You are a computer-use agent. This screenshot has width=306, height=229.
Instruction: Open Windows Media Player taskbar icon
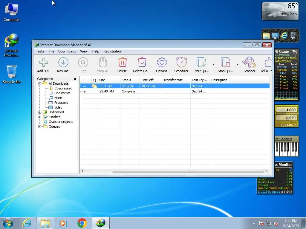click(63, 223)
